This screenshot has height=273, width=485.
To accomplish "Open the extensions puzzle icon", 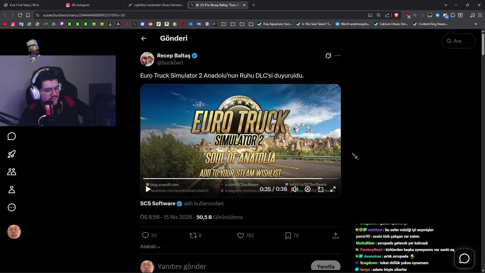I will click(453, 15).
